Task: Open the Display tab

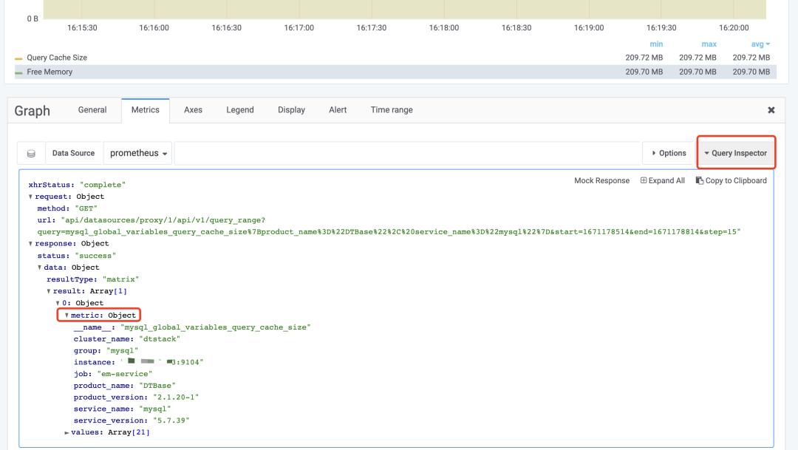Action: [x=291, y=110]
